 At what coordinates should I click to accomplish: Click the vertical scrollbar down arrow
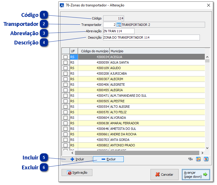[x=207, y=148]
